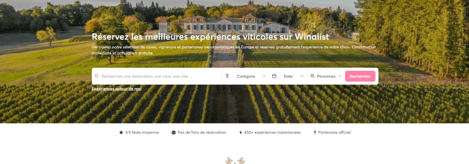Screen dimensions: 469x164
Task: Click the 450+ expériences instantanées text
Action: click(272, 132)
